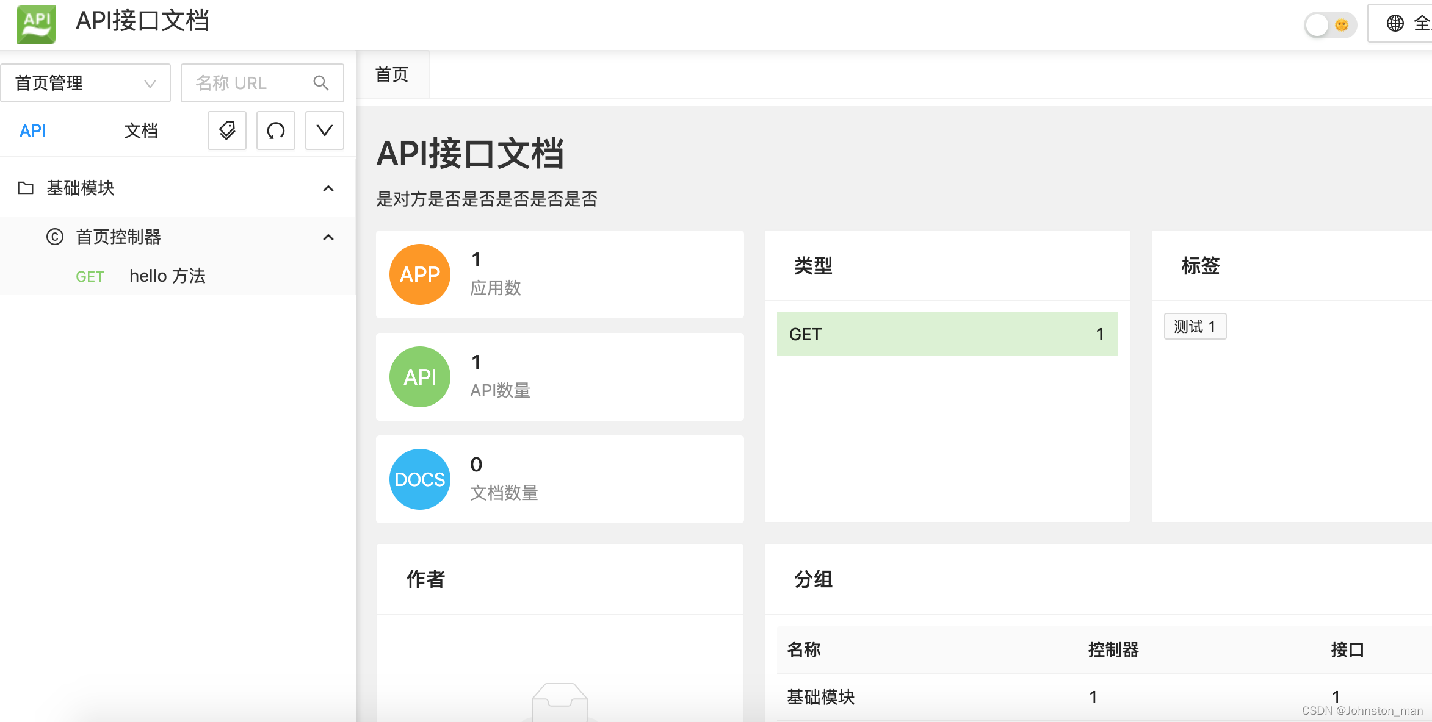Image resolution: width=1432 pixels, height=722 pixels.
Task: Click the expand-all down arrow button
Action: (x=325, y=130)
